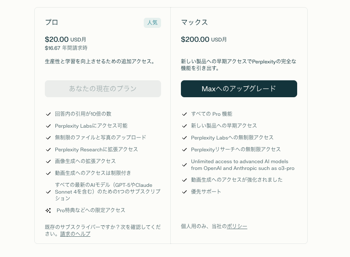Click checkmark beside 動画生成へのアクセスが強化されました
Screen dimensions: 350x257
click(184, 180)
